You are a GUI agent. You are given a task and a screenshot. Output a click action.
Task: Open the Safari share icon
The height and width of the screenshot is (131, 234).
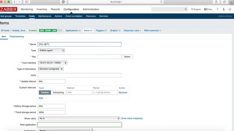pos(216,2)
